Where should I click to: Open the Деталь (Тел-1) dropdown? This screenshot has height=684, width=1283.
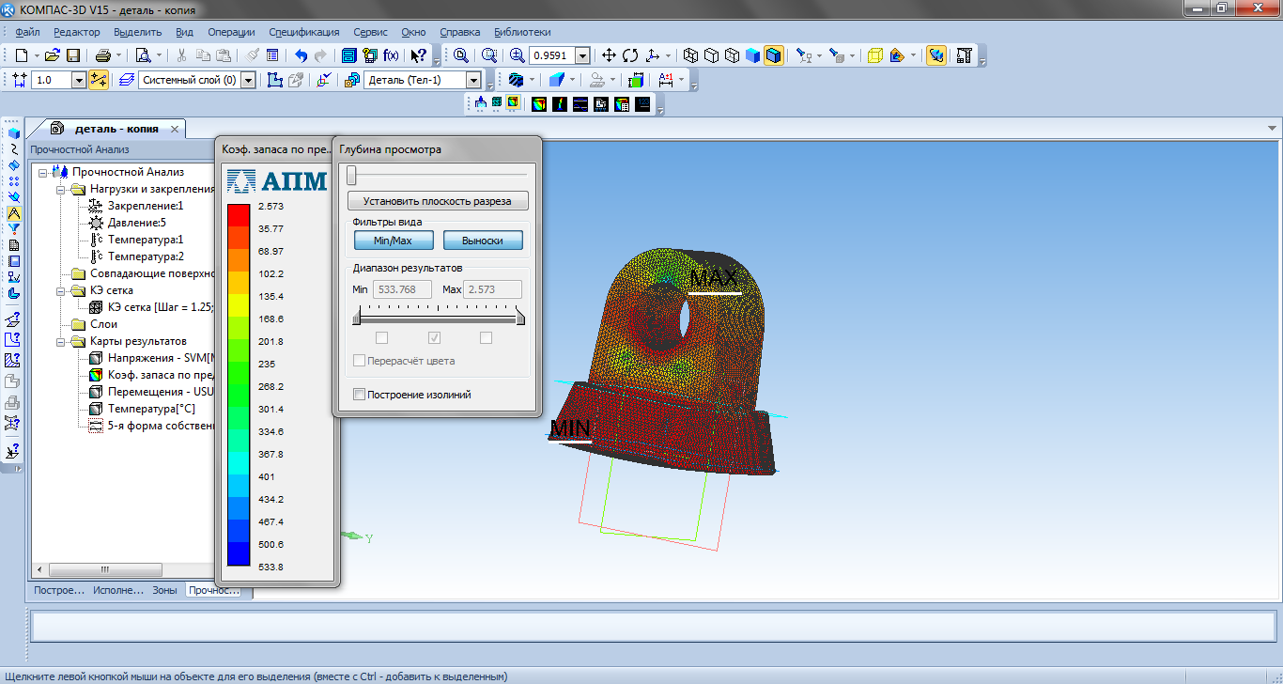[x=474, y=80]
